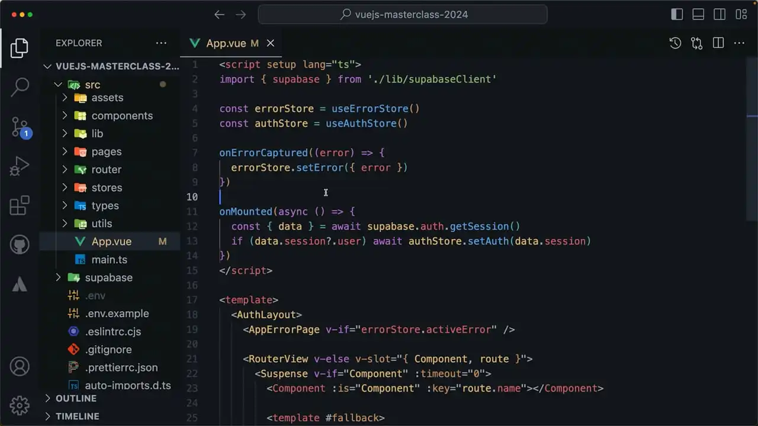Screen dimensions: 758x426
Task: Click setAuth on line 13
Action: [x=489, y=241]
